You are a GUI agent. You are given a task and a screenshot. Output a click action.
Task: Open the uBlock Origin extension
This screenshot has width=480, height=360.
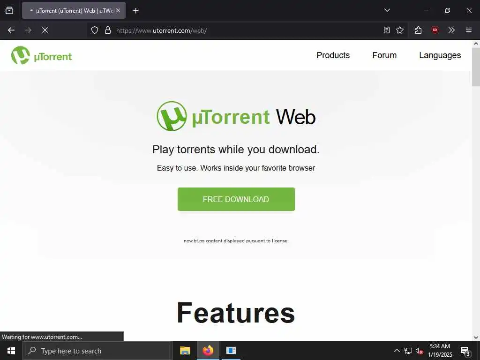tap(435, 30)
